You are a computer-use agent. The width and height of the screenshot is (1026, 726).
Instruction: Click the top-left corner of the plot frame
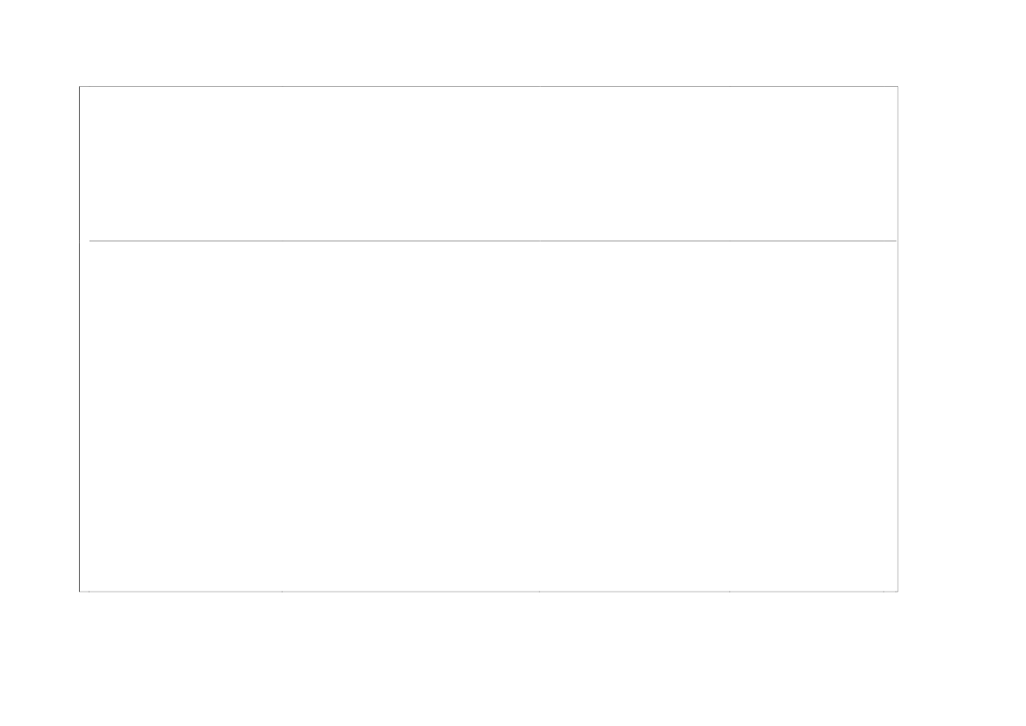(80, 86)
